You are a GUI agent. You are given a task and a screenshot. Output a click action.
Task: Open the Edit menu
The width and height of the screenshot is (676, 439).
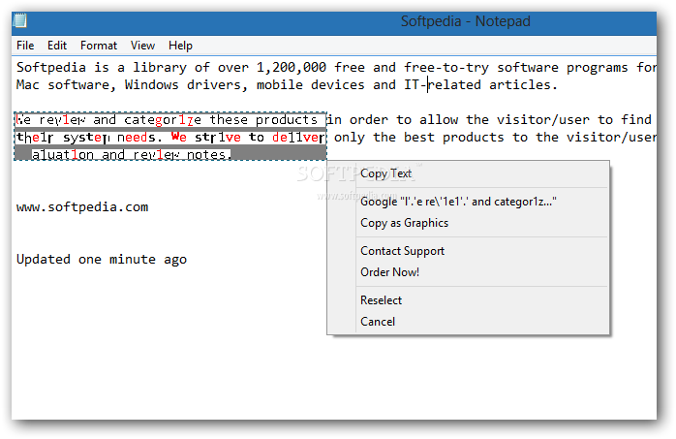click(57, 46)
